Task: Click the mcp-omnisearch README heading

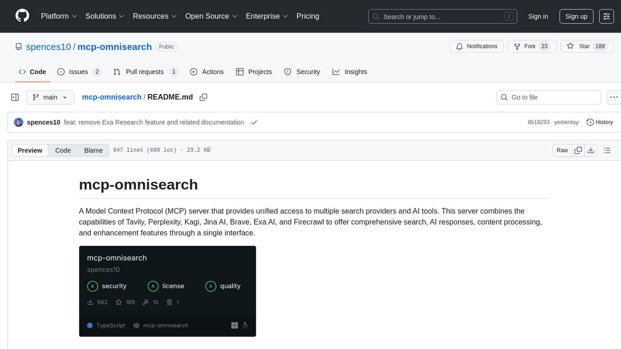Action: (138, 185)
